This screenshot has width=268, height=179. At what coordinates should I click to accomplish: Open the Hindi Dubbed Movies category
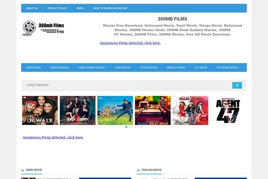(x=92, y=68)
